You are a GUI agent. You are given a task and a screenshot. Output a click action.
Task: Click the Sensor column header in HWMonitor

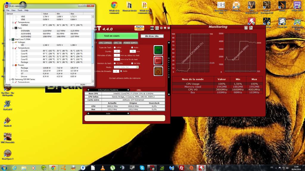pos(24,14)
